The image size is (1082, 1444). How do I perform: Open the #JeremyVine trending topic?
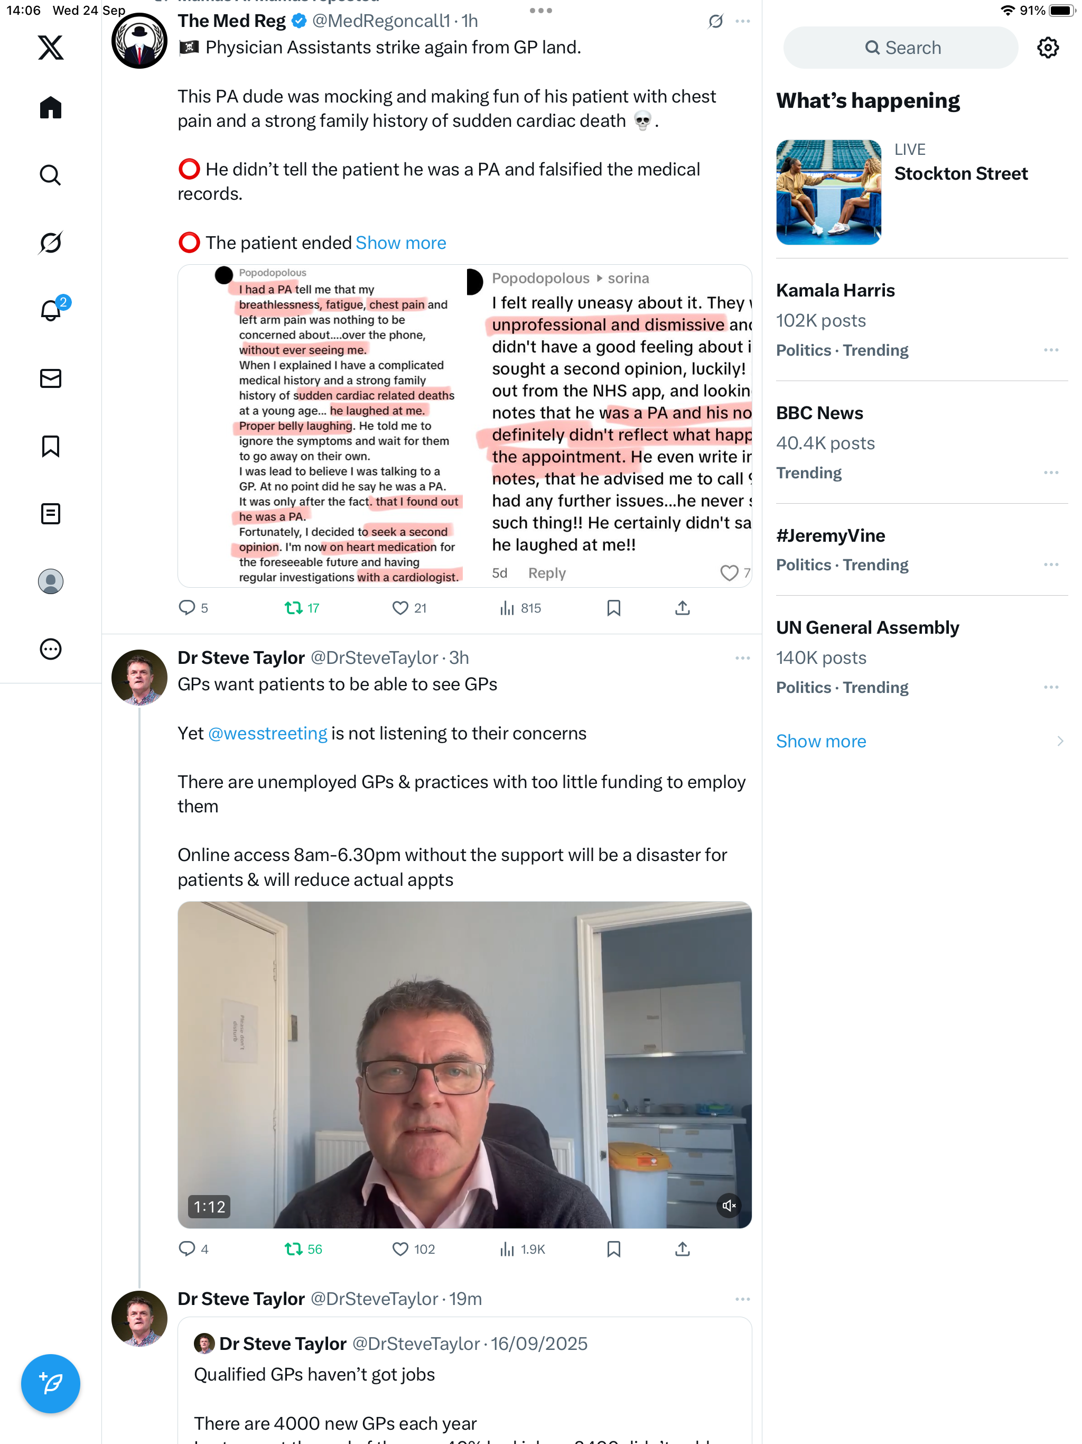(x=830, y=536)
